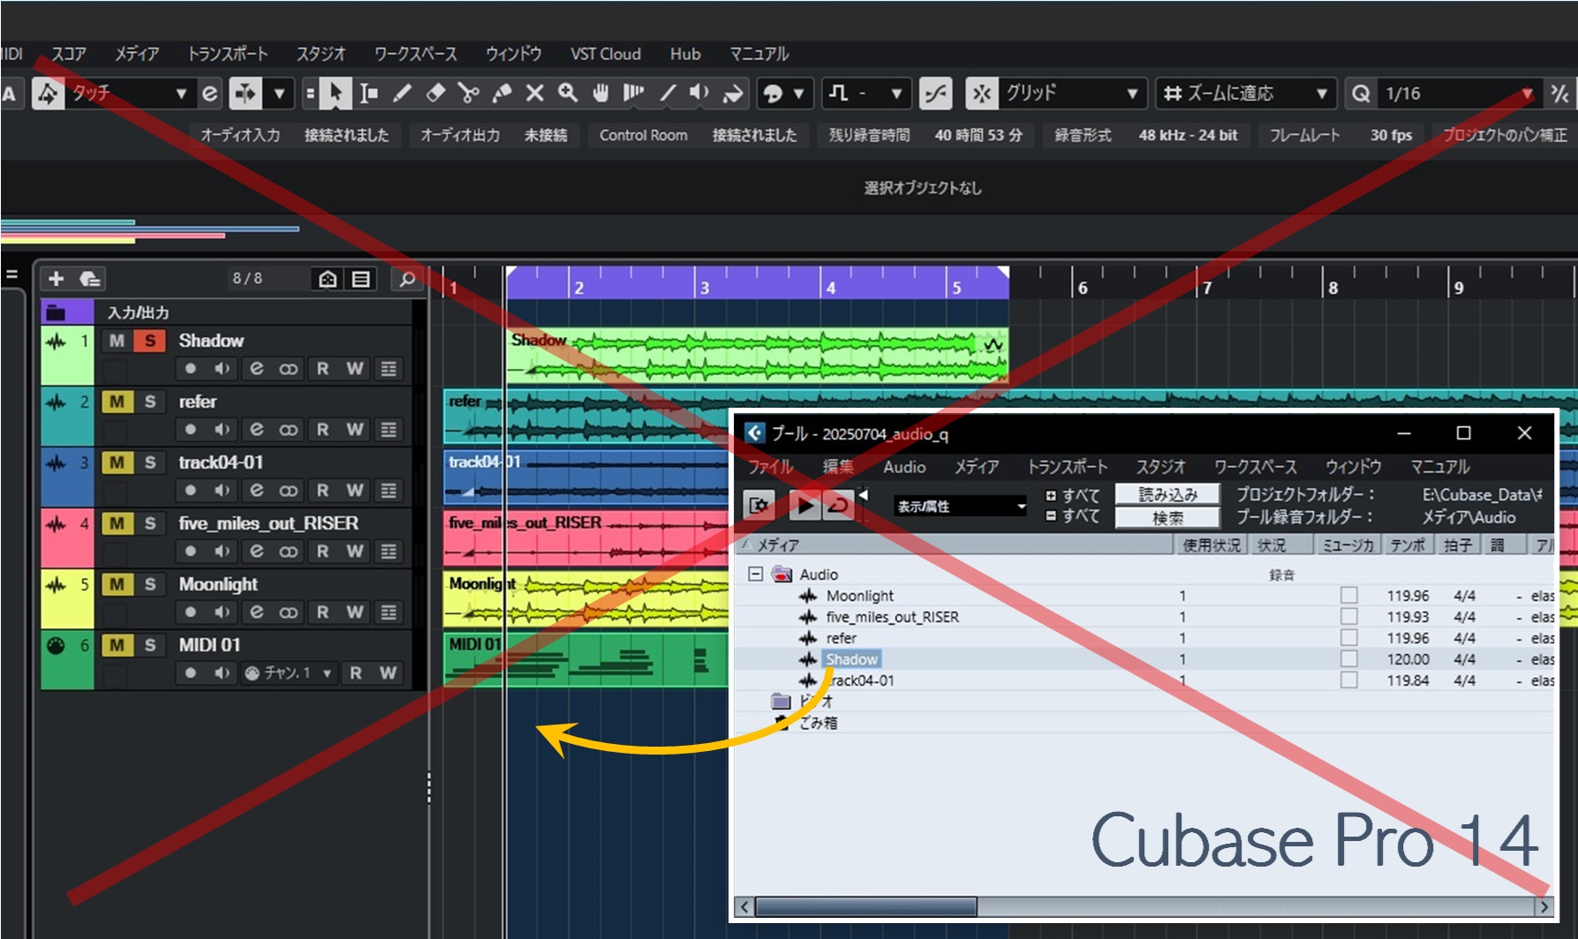Solo the track04-01 track
The height and width of the screenshot is (939, 1578).
tap(150, 462)
